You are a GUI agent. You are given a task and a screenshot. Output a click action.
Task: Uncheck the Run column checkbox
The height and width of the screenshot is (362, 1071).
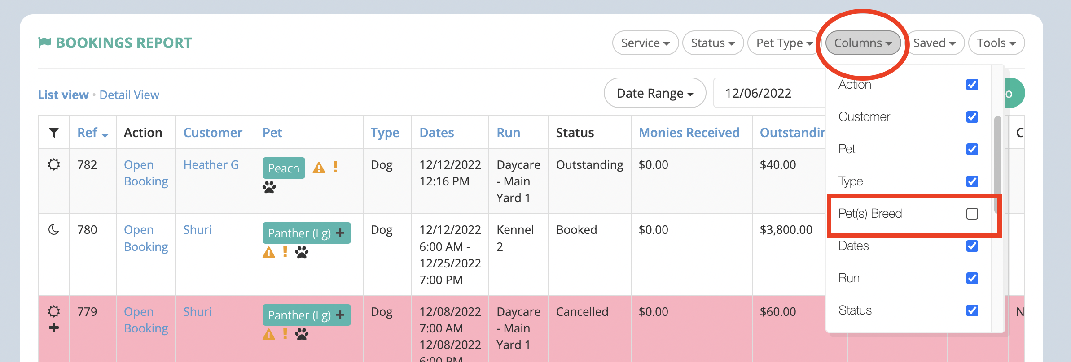point(972,278)
